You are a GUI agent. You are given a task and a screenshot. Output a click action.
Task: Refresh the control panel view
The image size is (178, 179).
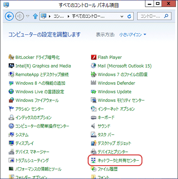129,16
